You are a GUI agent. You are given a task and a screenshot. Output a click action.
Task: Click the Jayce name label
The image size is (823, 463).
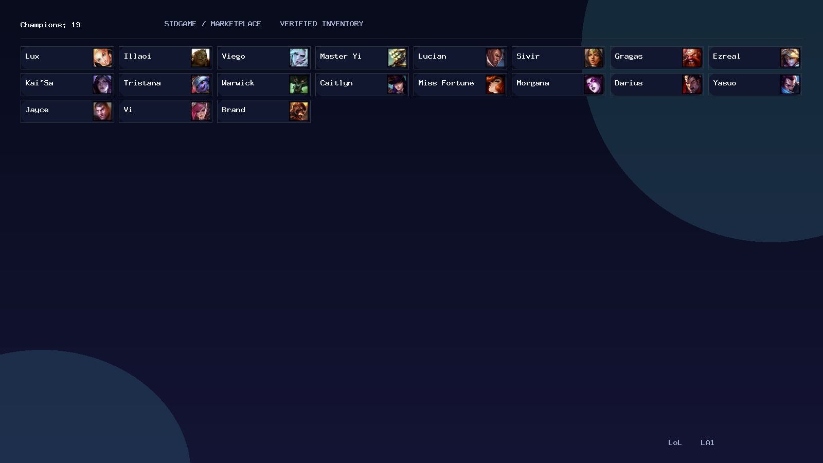pyautogui.click(x=37, y=110)
